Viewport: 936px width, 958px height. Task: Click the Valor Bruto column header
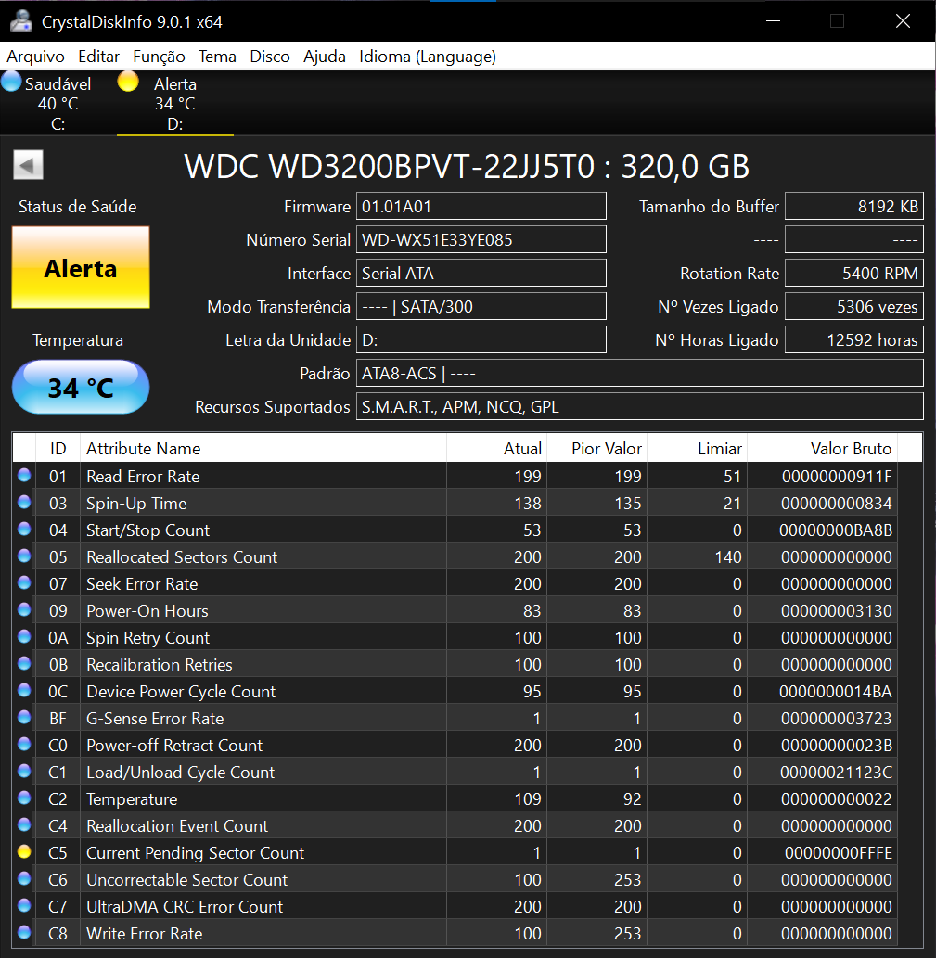pos(822,449)
